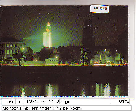Click the 128,42 catalog number field
The image size is (136, 111).
pyautogui.click(x=30, y=102)
